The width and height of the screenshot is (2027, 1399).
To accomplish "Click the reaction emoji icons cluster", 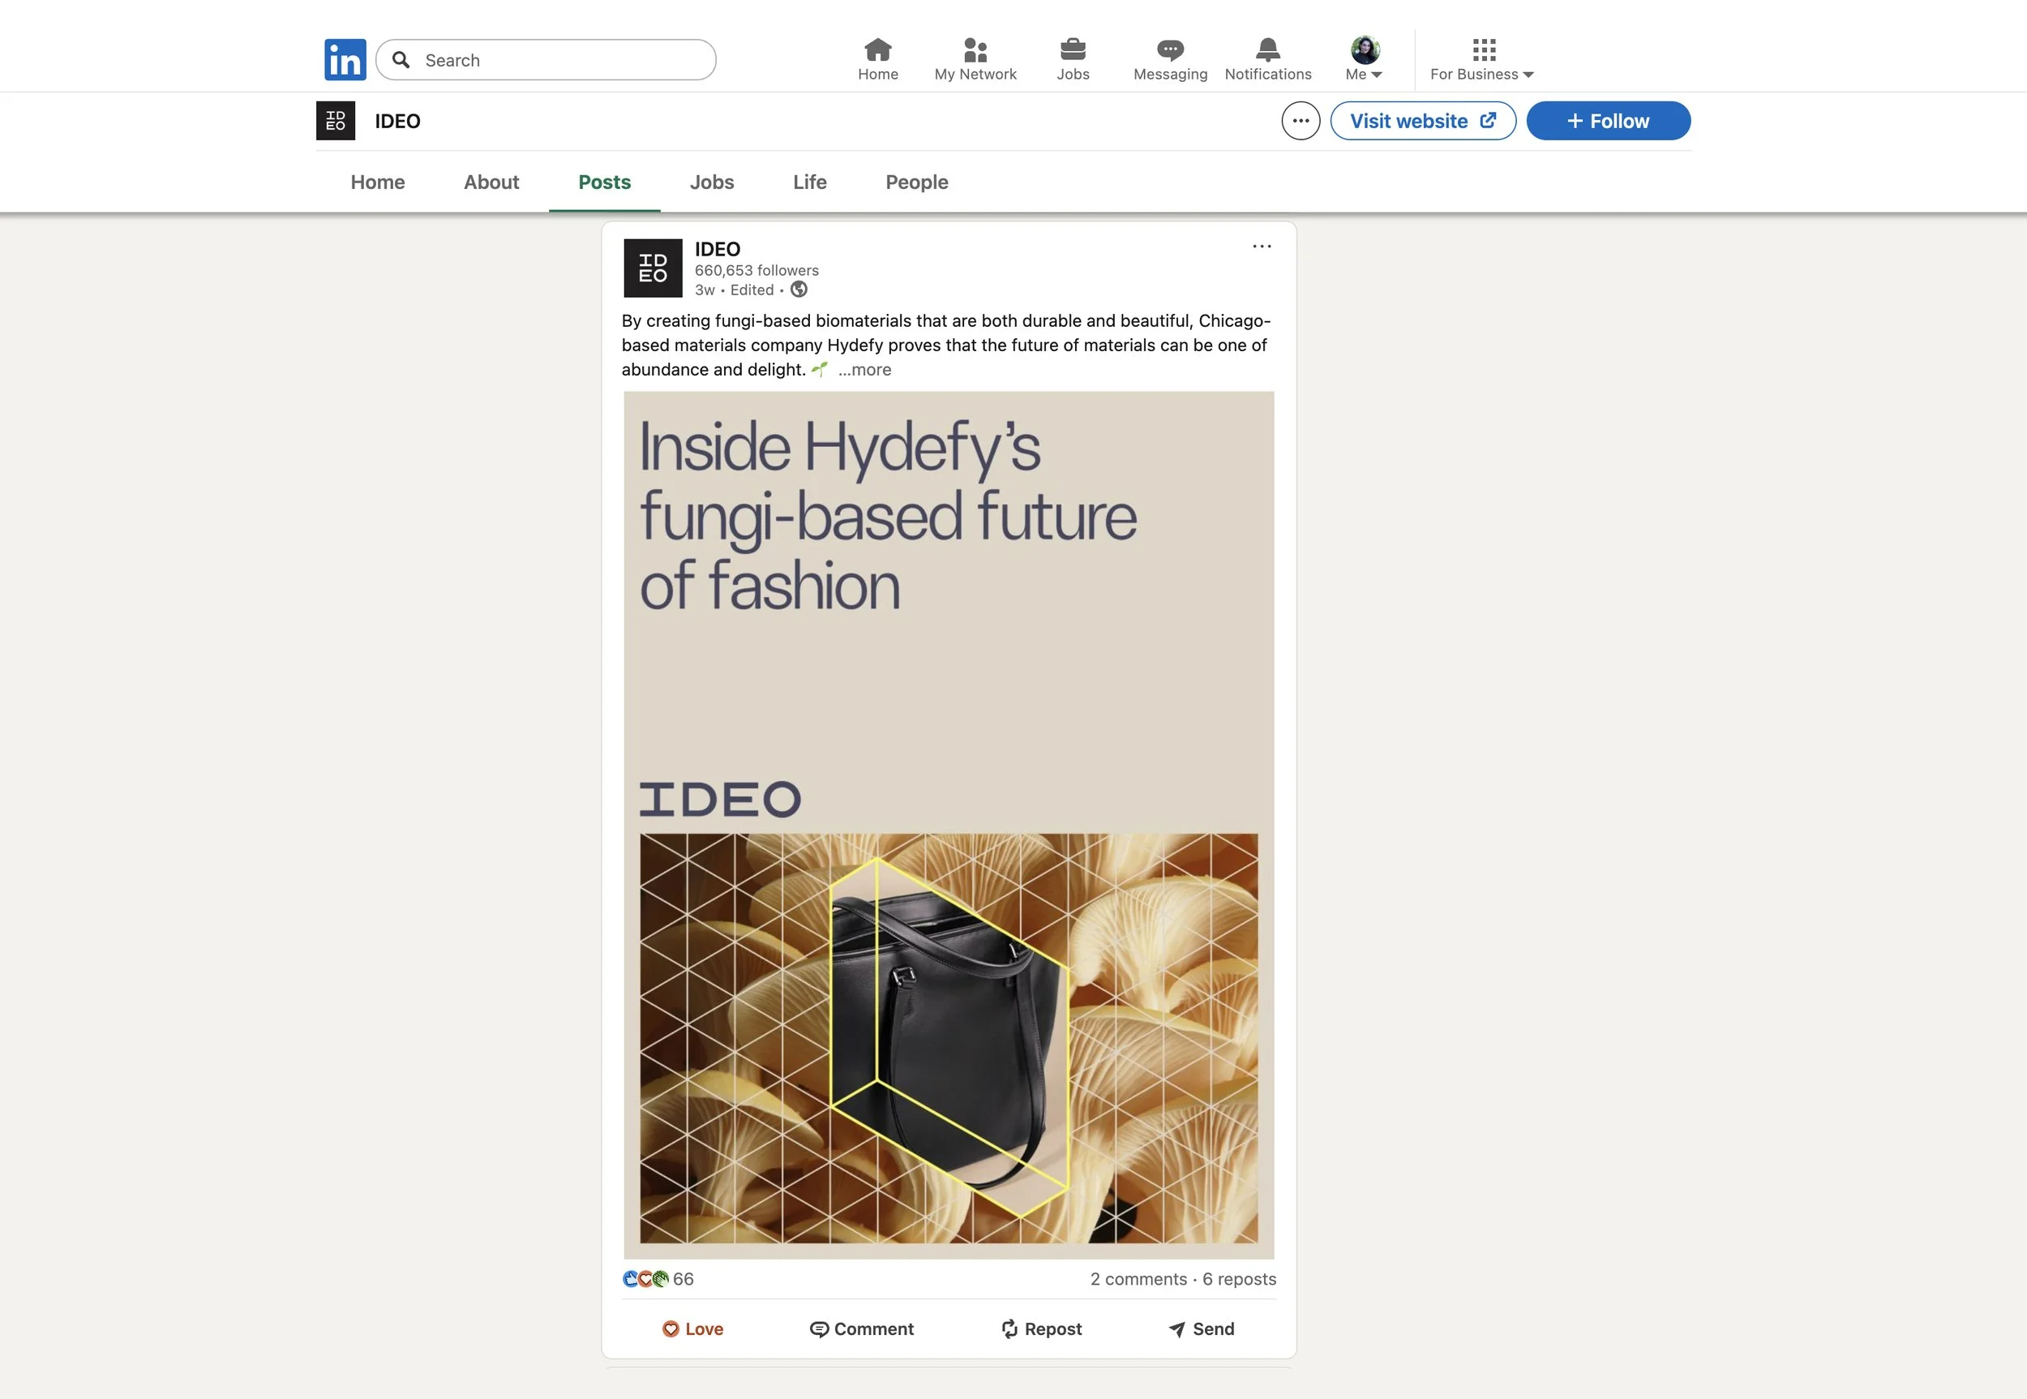I will [x=646, y=1279].
